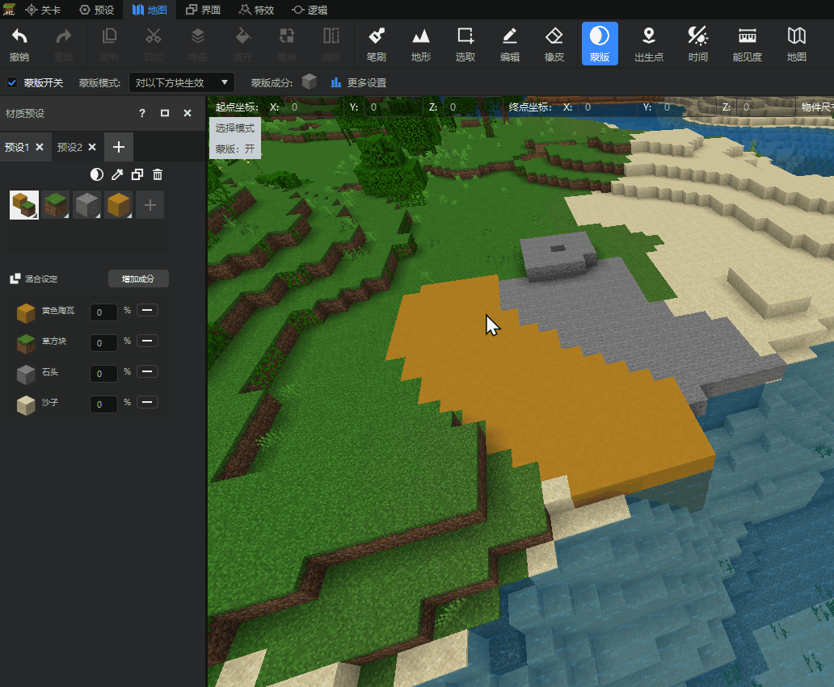
Task: Click the 复制 copy tool
Action: 109,44
